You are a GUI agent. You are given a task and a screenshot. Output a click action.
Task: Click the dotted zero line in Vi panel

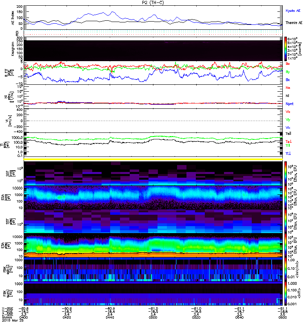tap(153, 121)
